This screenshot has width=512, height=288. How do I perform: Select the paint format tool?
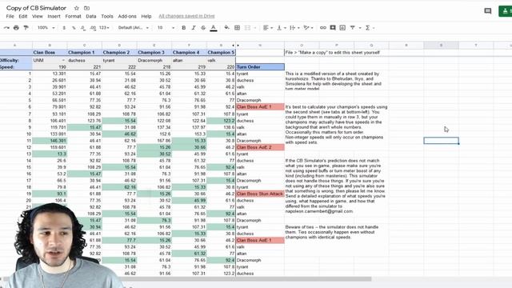(26, 28)
